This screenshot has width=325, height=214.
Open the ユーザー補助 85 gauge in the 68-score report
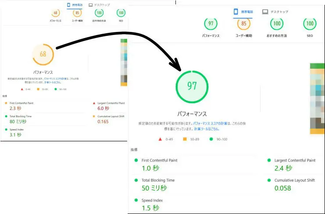click(x=77, y=14)
